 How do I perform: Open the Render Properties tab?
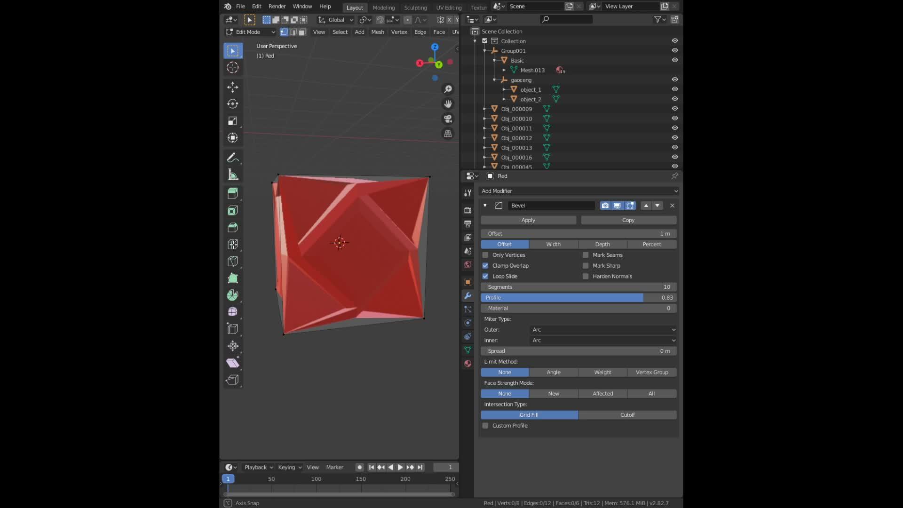point(467,210)
